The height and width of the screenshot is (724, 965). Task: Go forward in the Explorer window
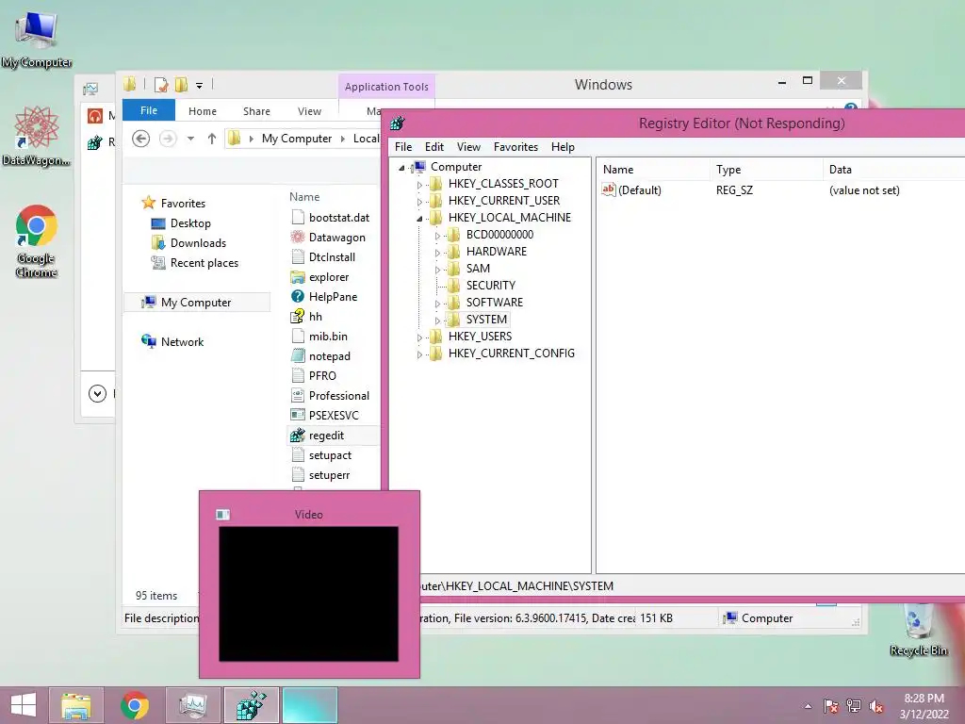pyautogui.click(x=168, y=139)
